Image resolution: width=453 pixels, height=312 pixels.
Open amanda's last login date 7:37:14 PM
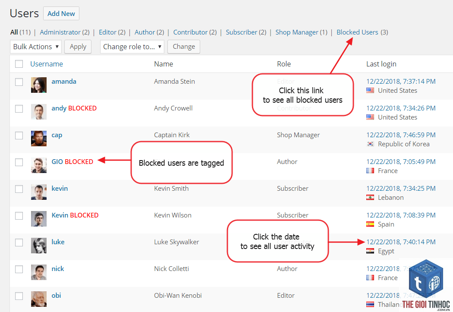[x=401, y=82]
